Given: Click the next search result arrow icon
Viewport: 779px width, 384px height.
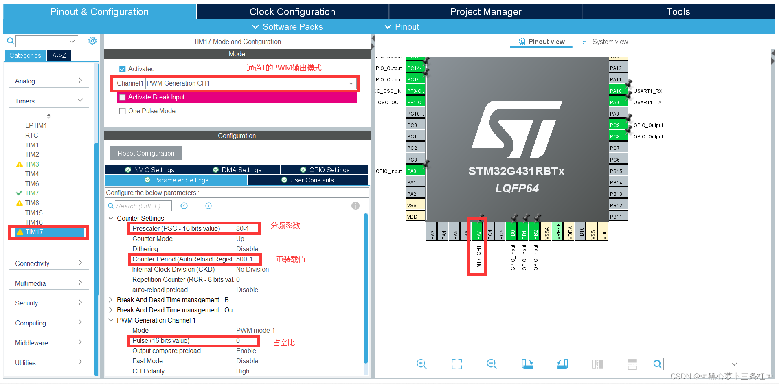Looking at the screenshot, I should pyautogui.click(x=208, y=206).
